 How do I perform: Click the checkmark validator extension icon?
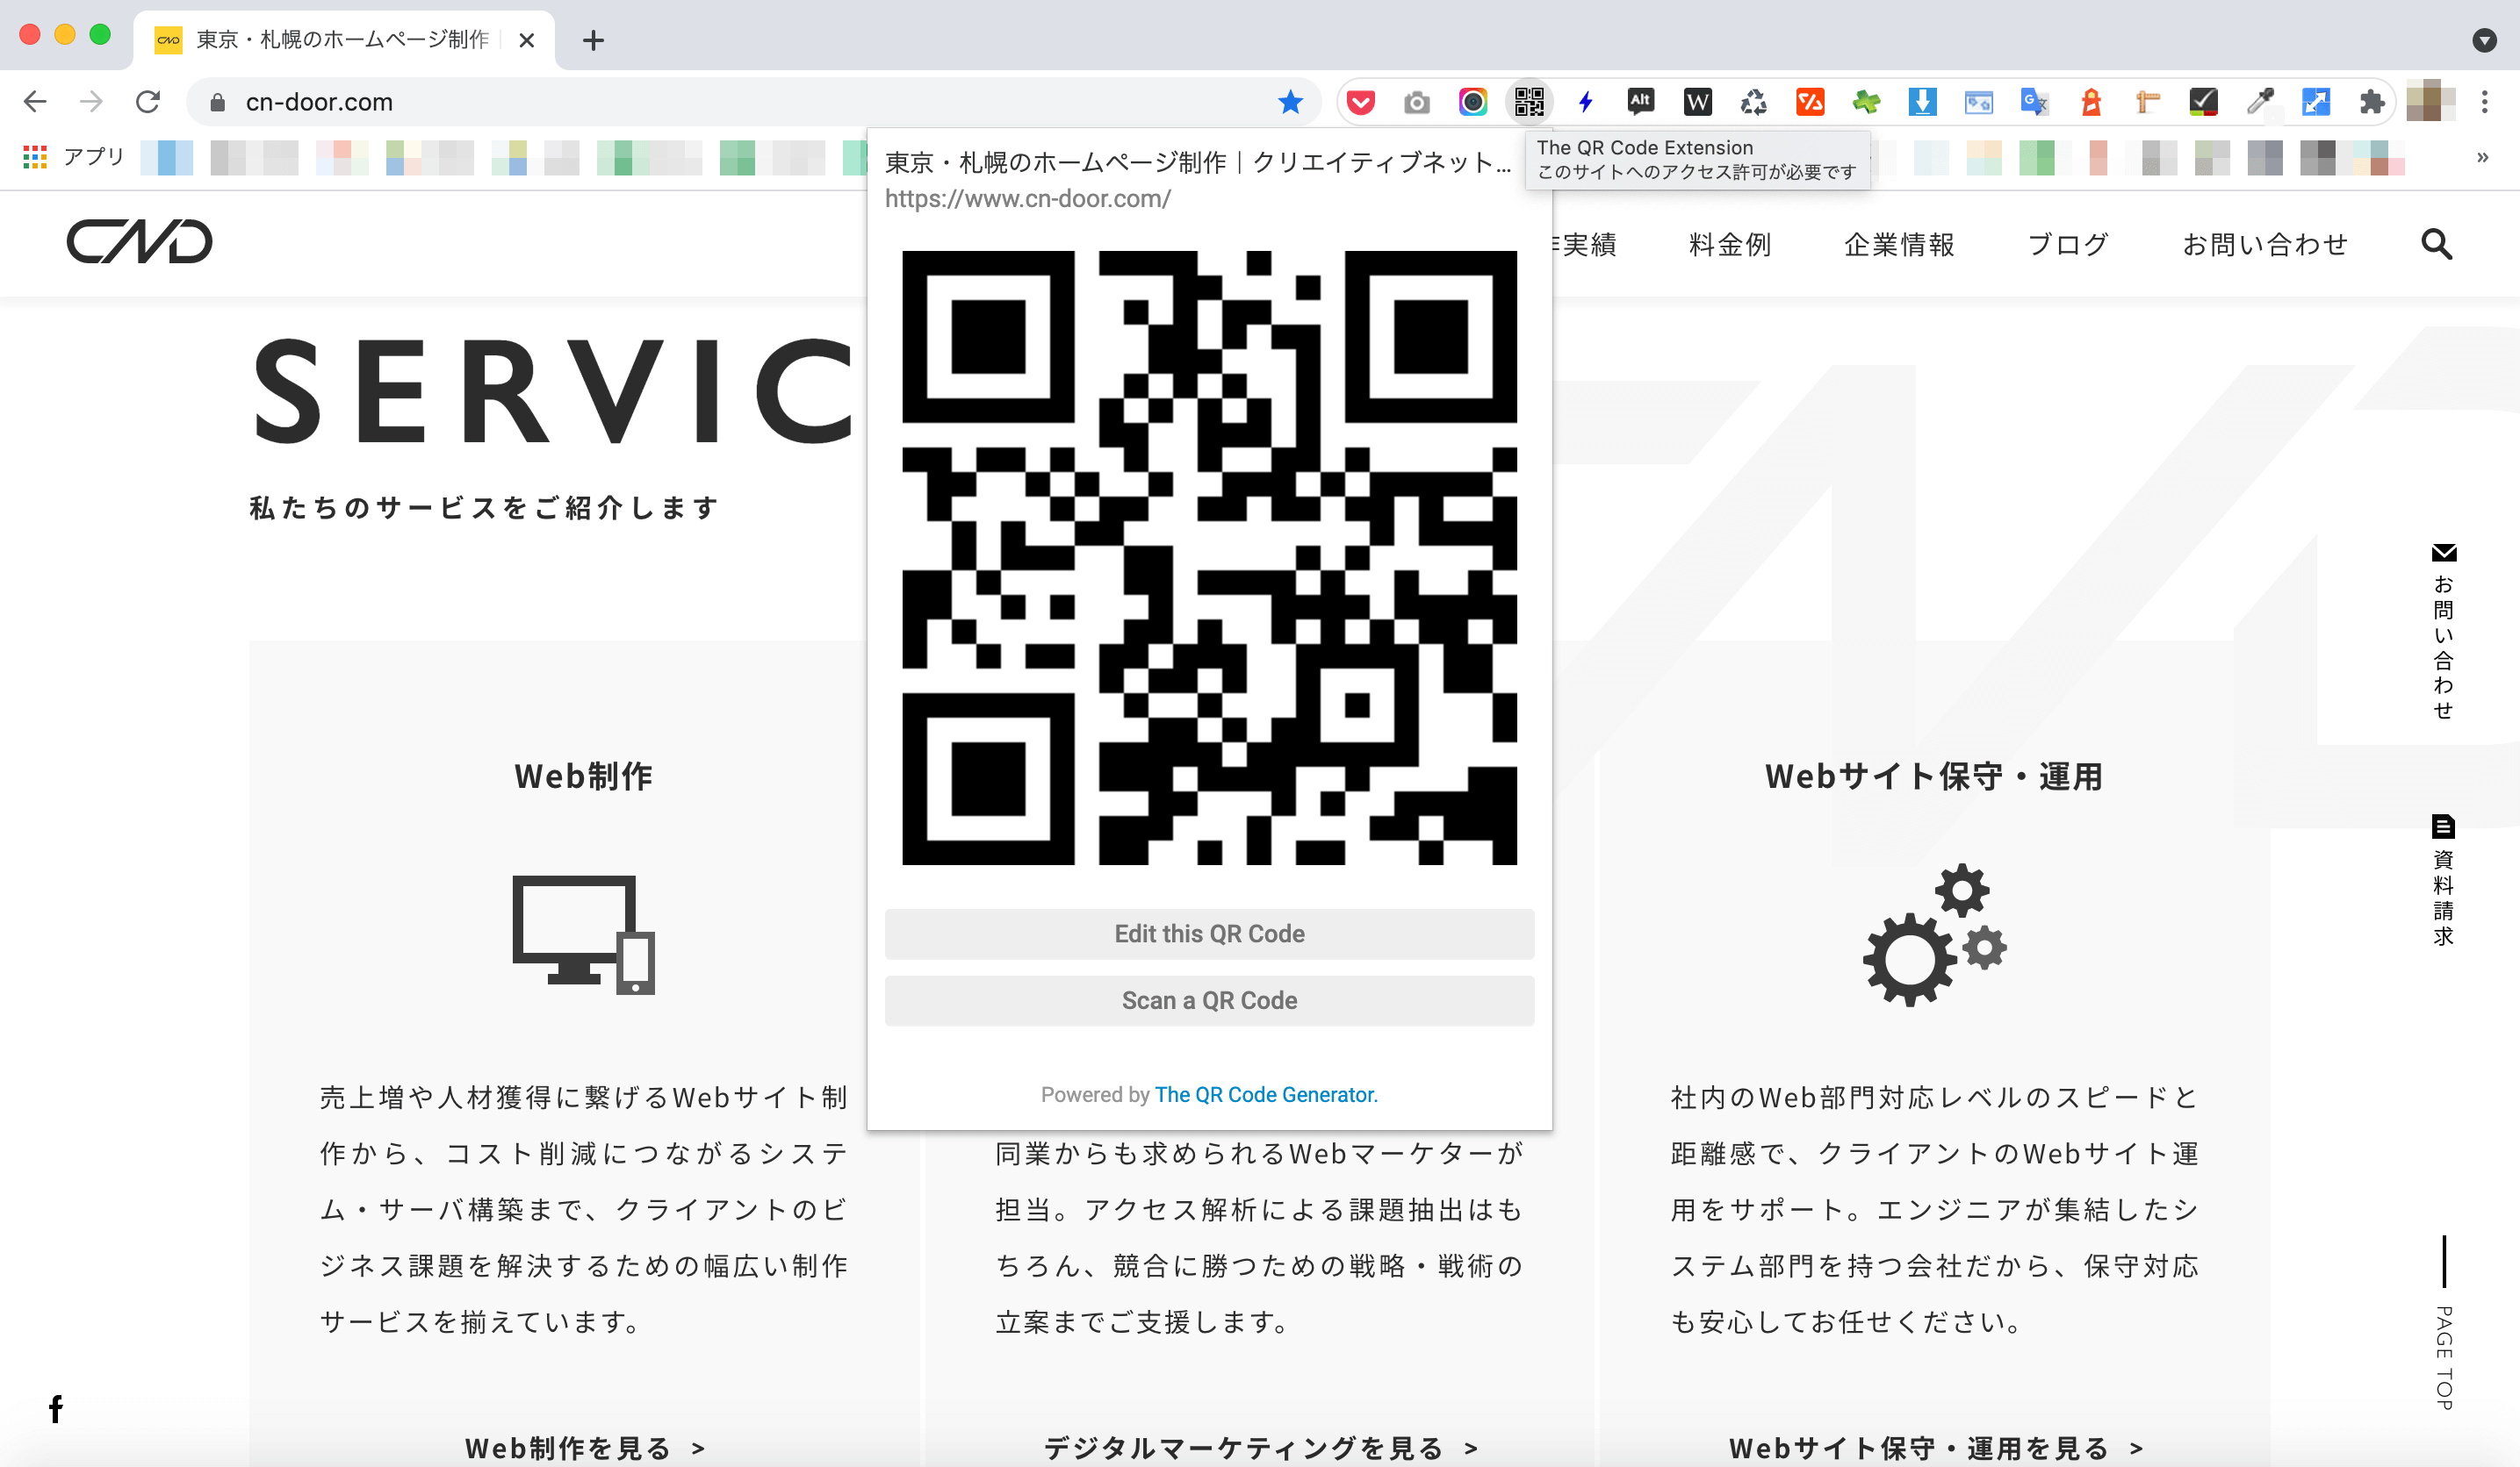click(x=2203, y=102)
